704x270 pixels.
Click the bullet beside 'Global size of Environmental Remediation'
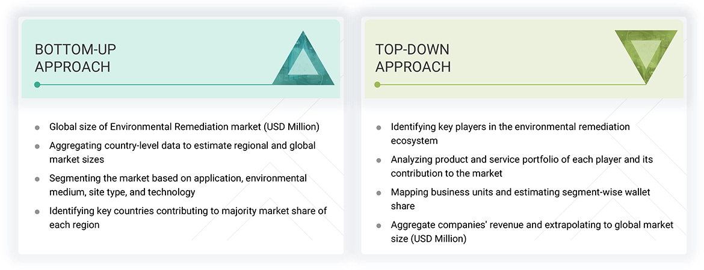pos(37,127)
